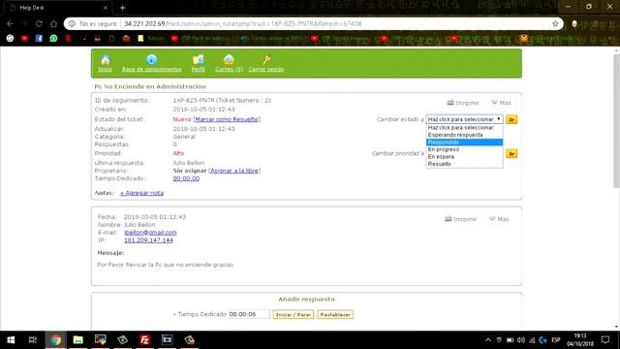Go to the browser home page icon
This screenshot has height=349, width=620.
53,23
